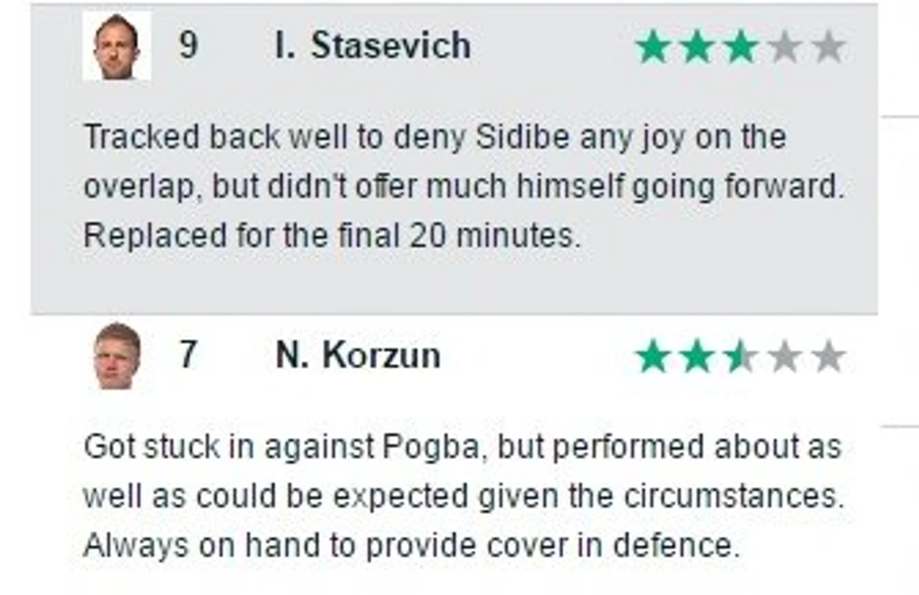Click Korzun's second green star

[x=697, y=357]
